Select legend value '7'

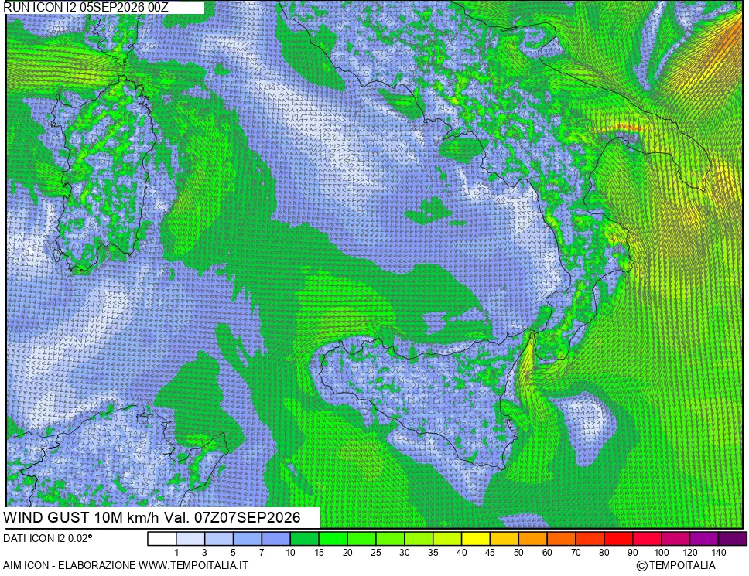point(262,553)
